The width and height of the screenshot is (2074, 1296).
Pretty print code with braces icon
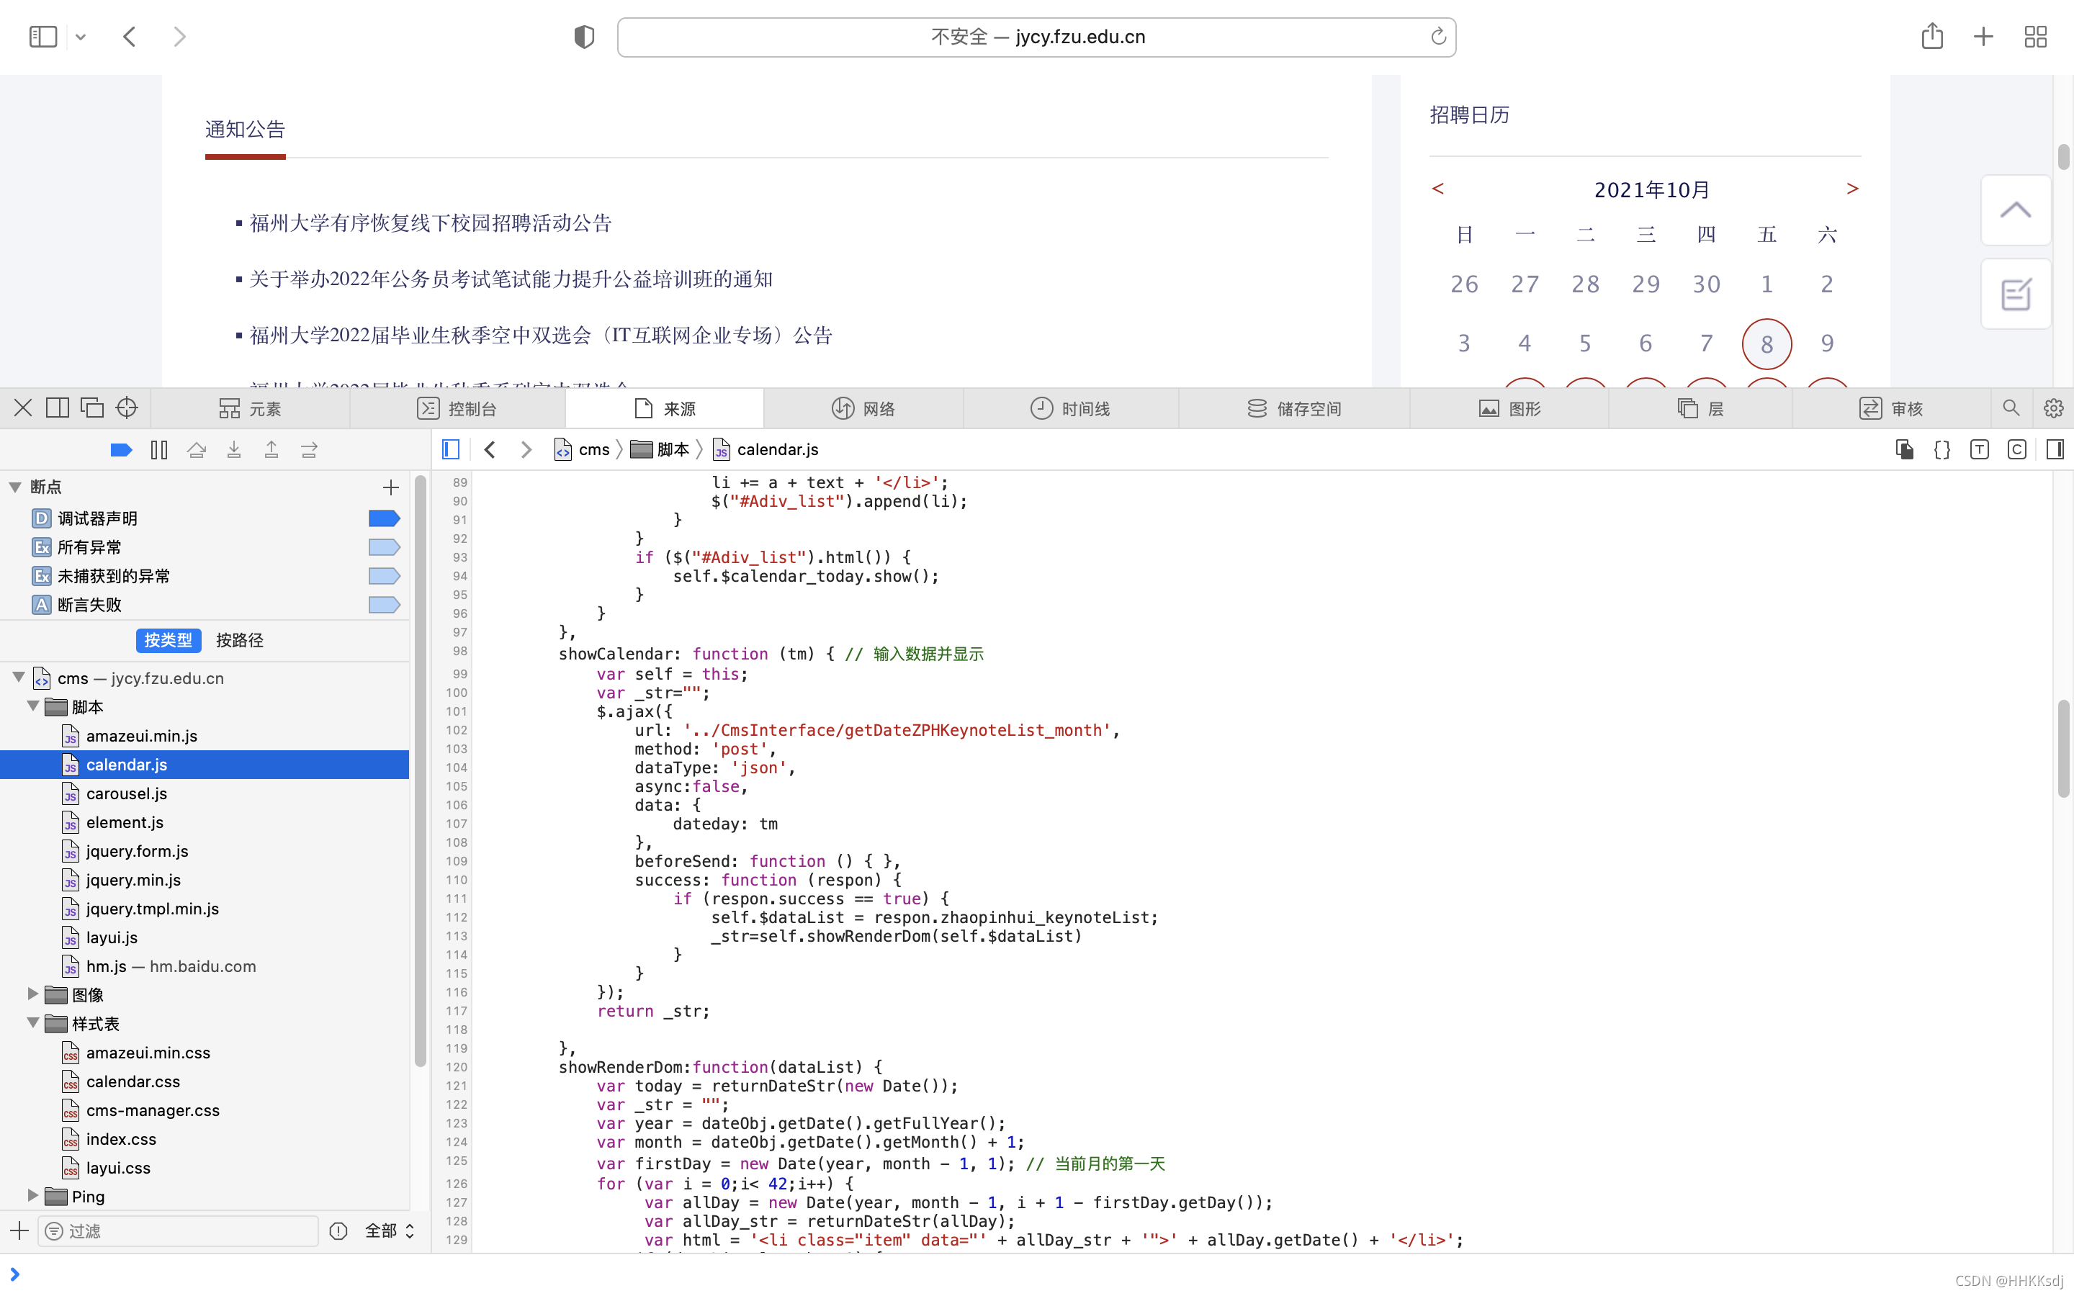coord(1942,449)
